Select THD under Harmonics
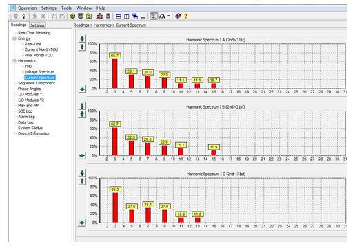Screen dimensions: 357x250 (x=28, y=67)
